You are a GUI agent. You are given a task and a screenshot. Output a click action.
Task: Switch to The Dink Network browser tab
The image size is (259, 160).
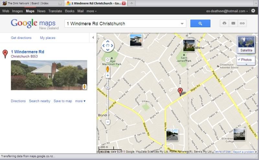tap(31, 3)
